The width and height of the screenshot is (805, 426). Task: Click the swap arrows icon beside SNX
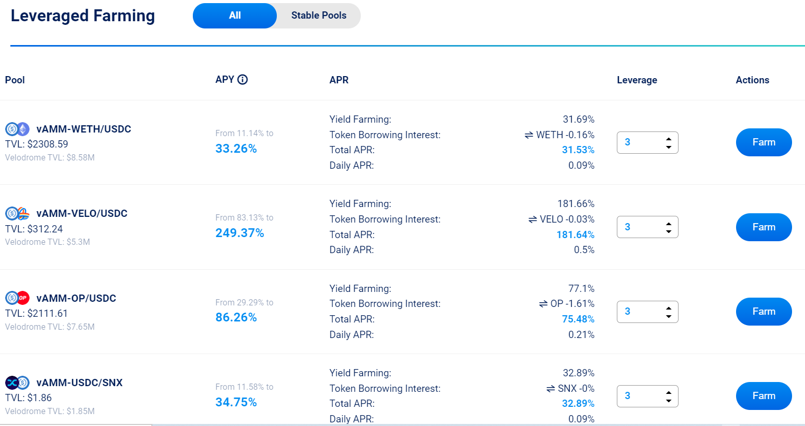pos(550,389)
